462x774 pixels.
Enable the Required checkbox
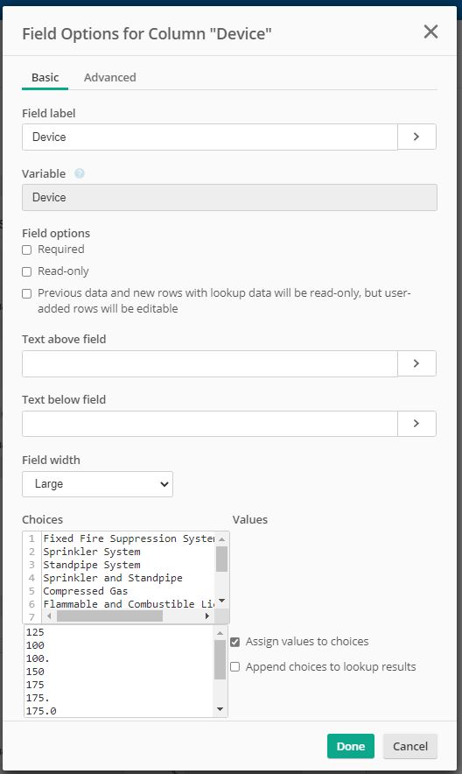coord(26,250)
